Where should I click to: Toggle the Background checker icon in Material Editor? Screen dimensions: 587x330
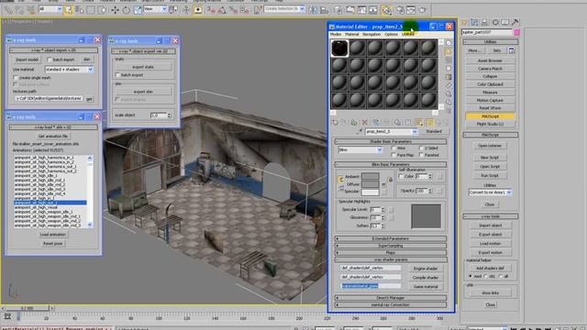coord(449,60)
